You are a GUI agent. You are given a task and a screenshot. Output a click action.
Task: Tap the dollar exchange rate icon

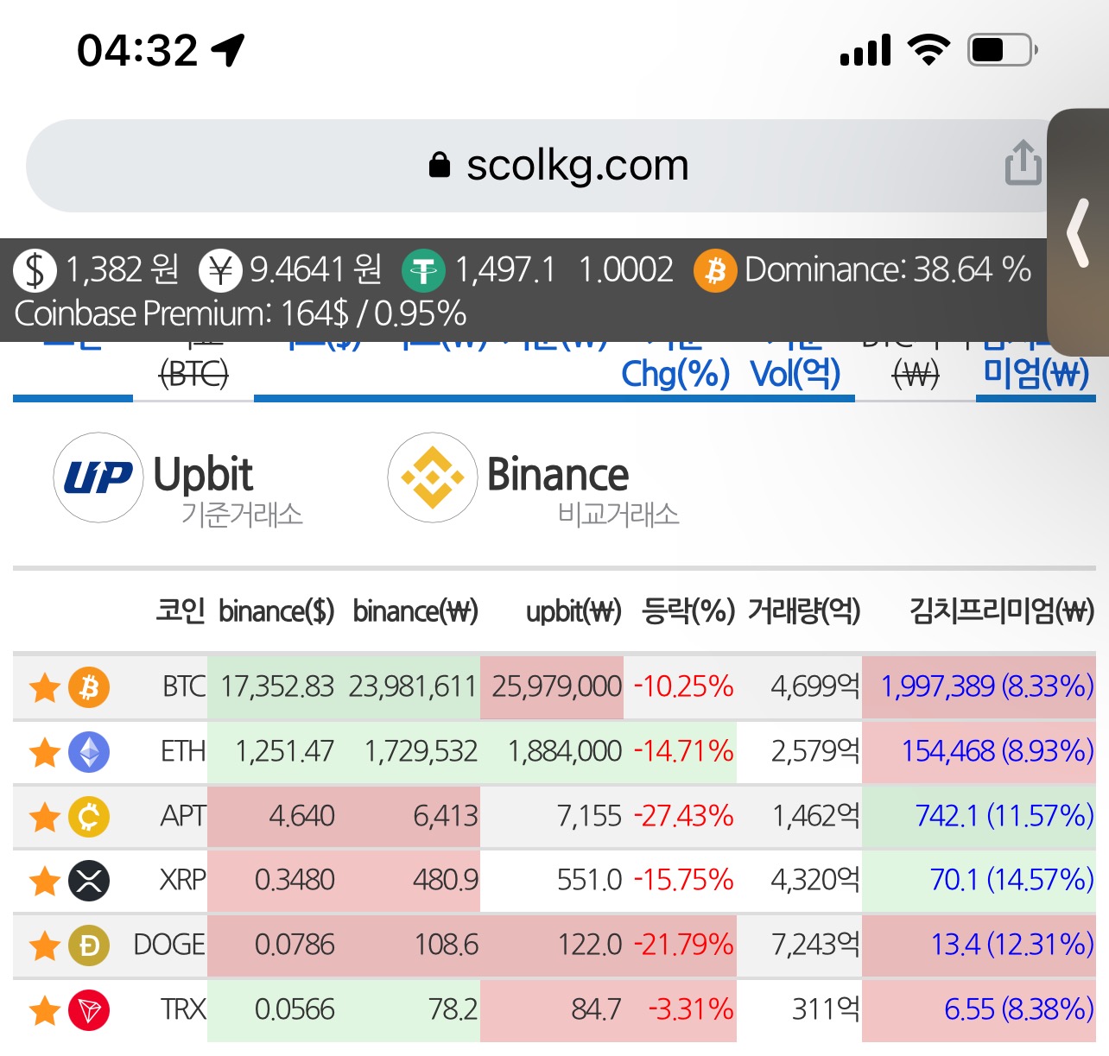point(35,270)
